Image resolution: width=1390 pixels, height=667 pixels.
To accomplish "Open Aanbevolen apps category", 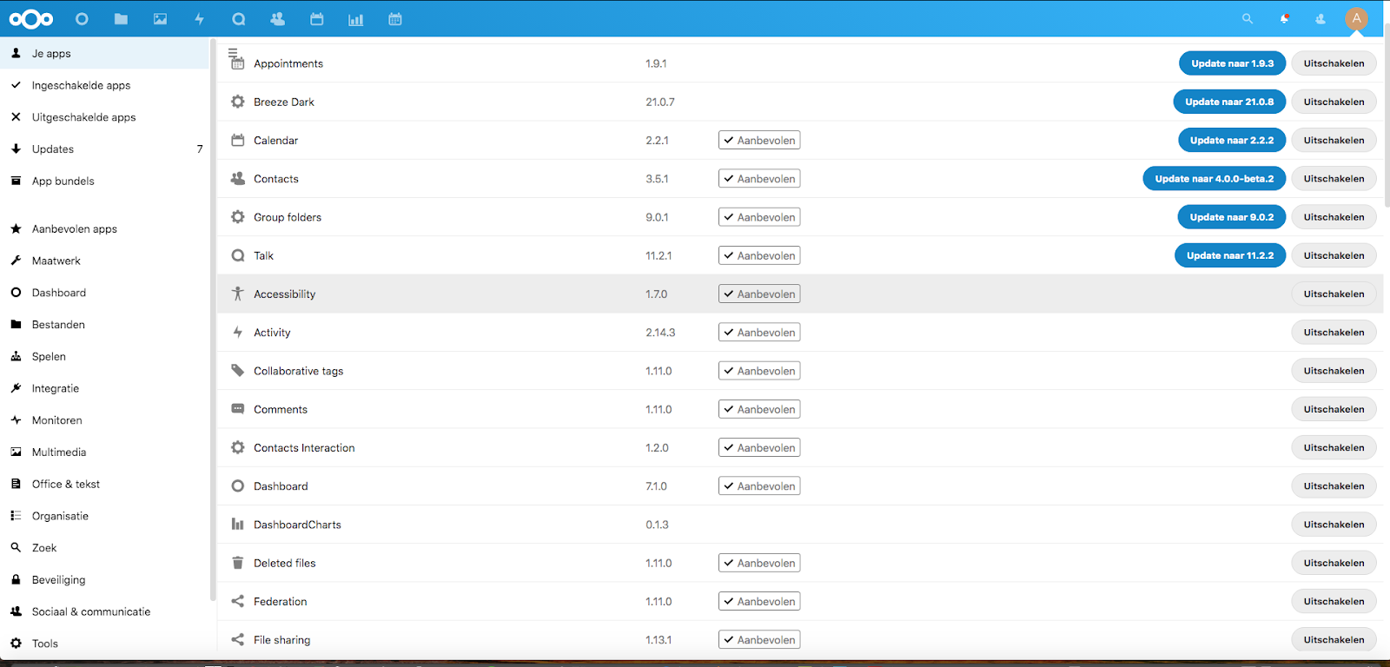I will tap(104, 229).
